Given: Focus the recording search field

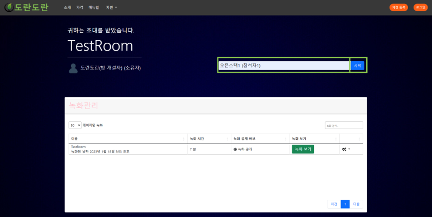Looking at the screenshot, I should [344, 125].
